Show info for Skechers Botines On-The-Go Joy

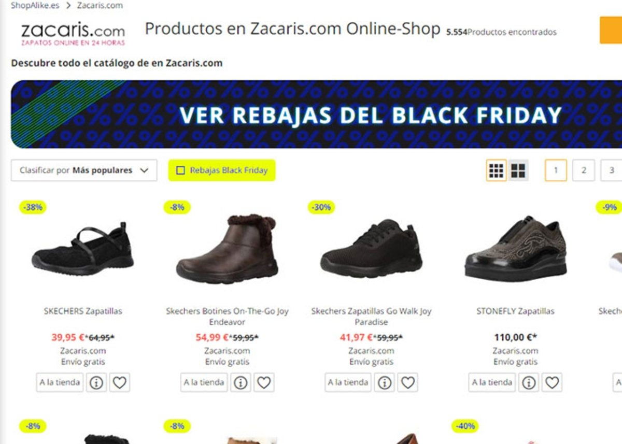(240, 383)
